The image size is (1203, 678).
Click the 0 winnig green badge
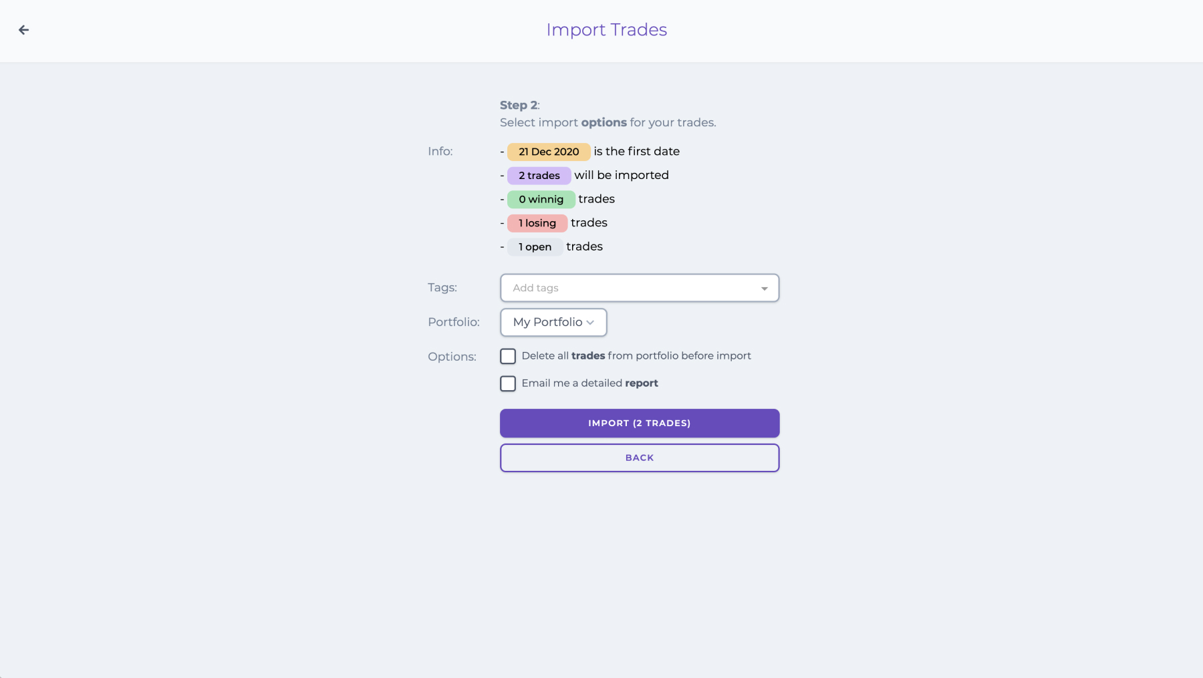pyautogui.click(x=541, y=199)
